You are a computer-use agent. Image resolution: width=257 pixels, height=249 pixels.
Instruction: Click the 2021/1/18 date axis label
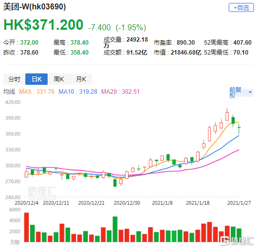click(x=197, y=203)
